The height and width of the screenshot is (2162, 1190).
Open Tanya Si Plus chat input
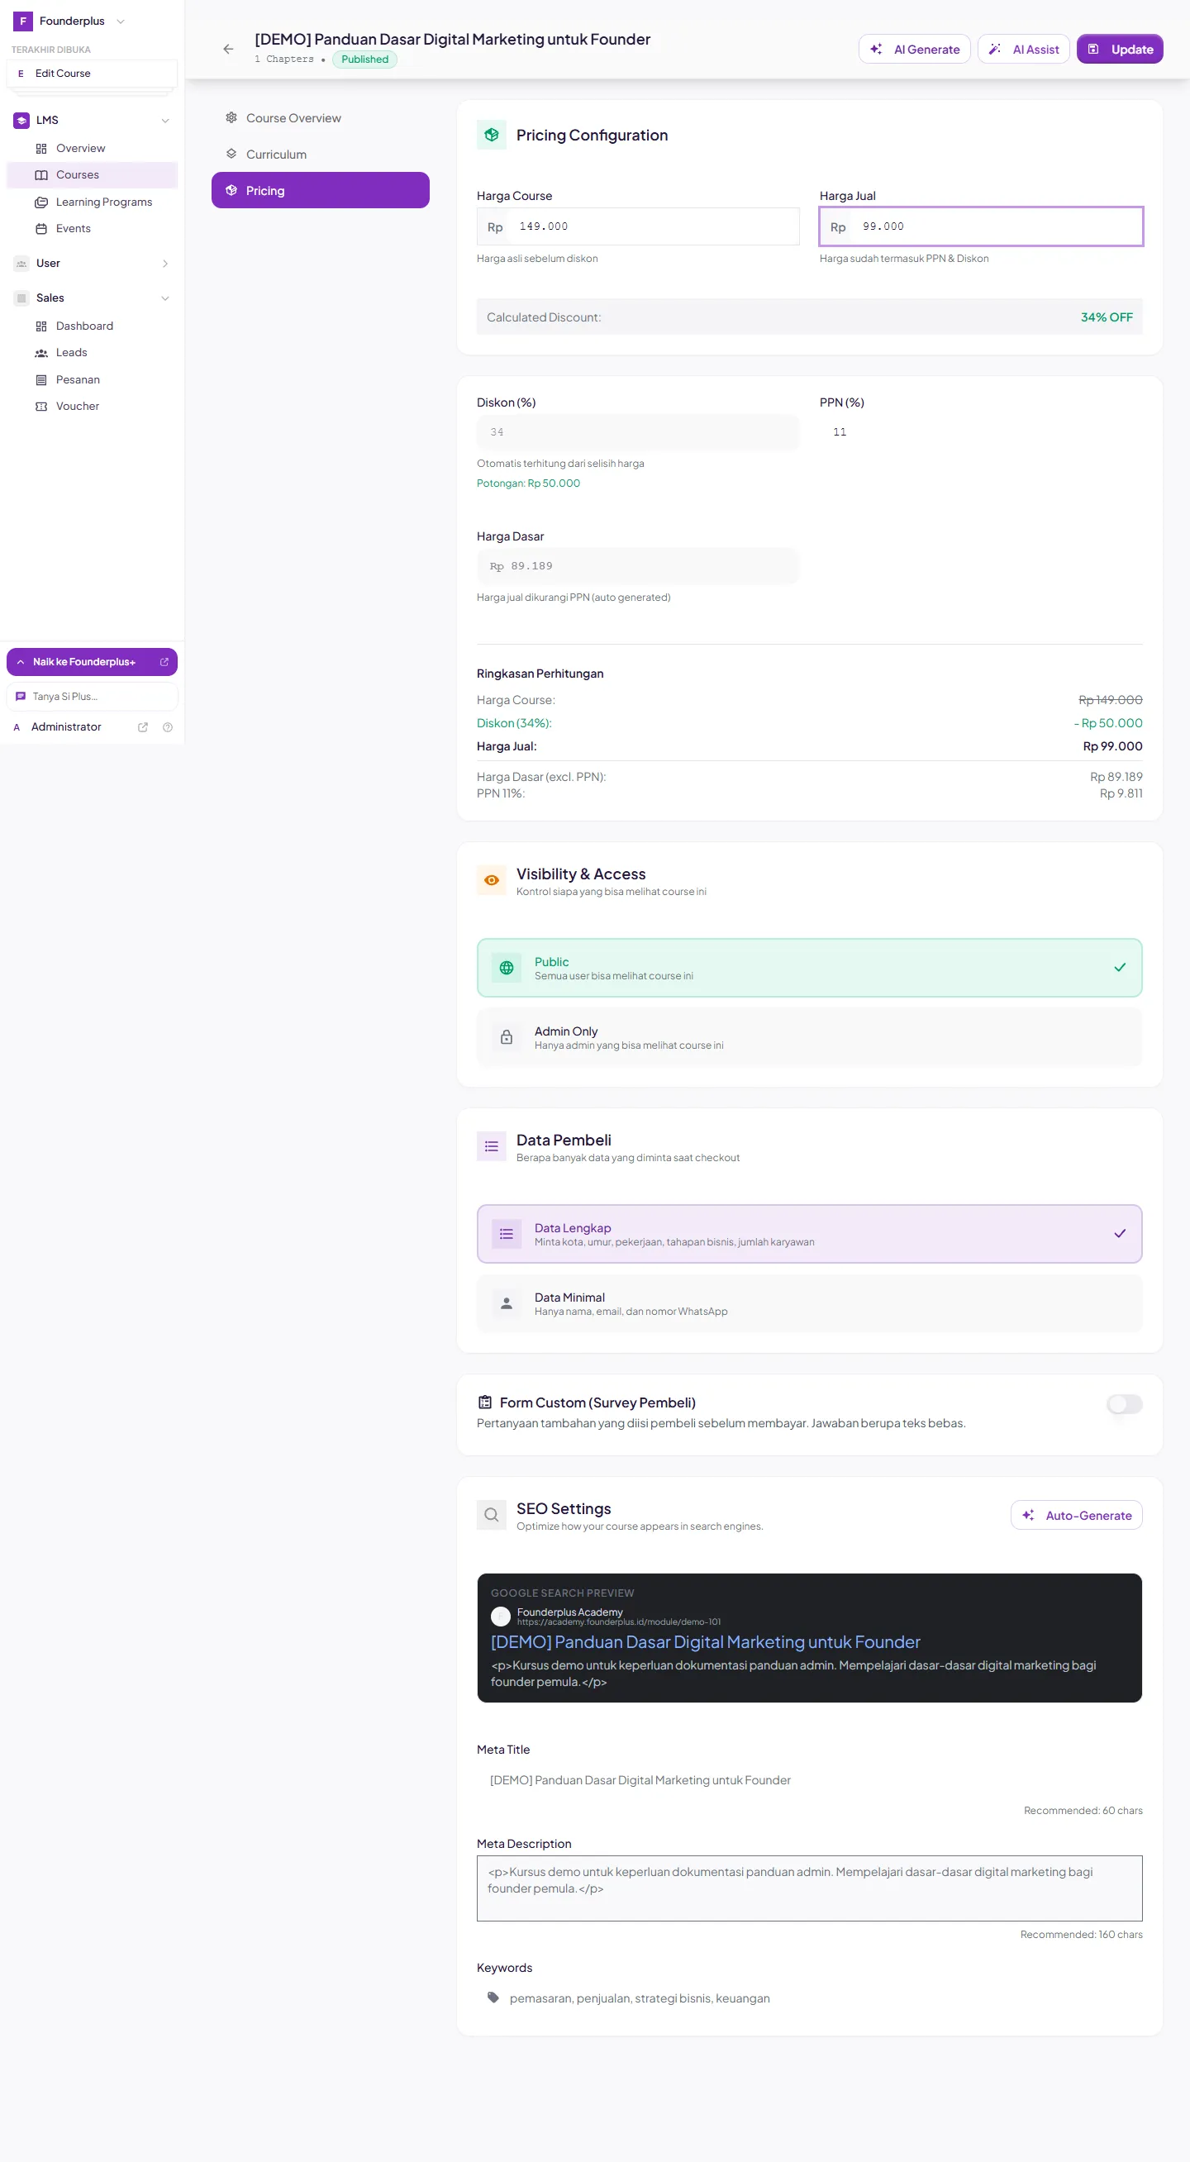(93, 696)
